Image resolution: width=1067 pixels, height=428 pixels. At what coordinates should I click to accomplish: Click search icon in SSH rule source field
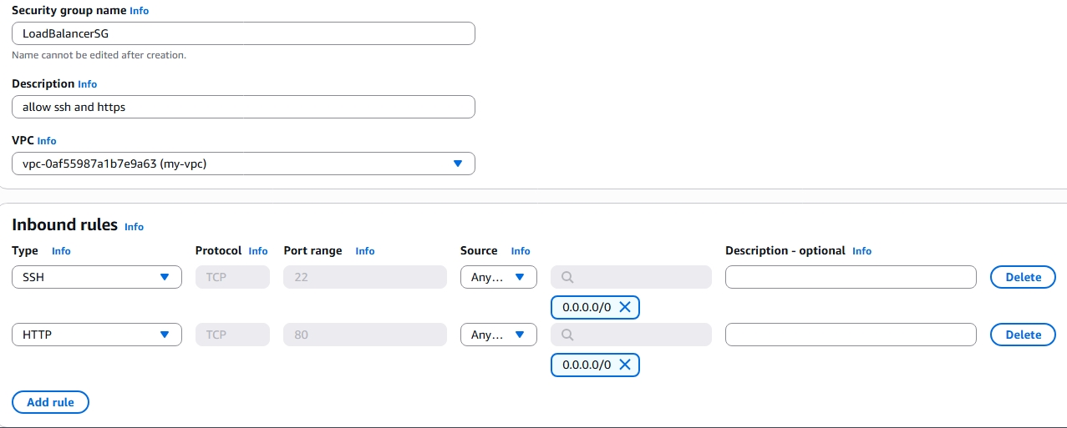[567, 277]
